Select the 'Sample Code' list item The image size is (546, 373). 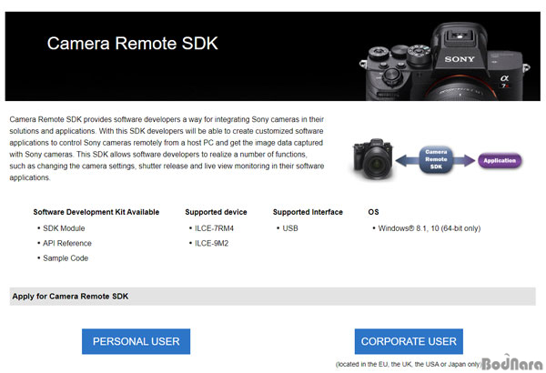coord(66,258)
